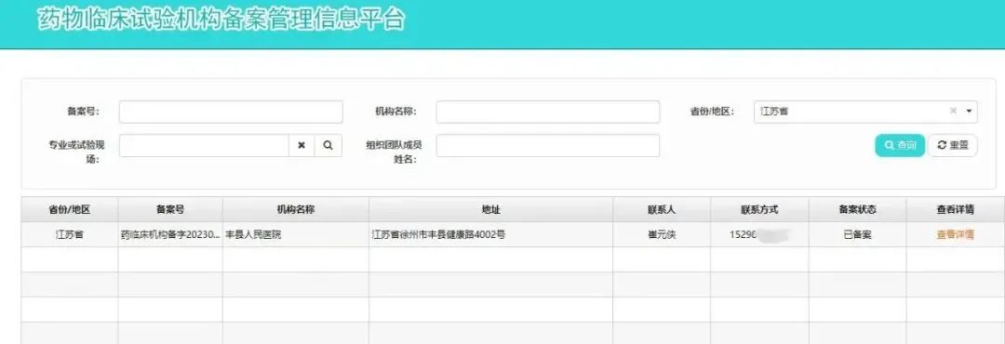Click the 地址 column header
The image size is (1005, 344).
click(x=490, y=209)
